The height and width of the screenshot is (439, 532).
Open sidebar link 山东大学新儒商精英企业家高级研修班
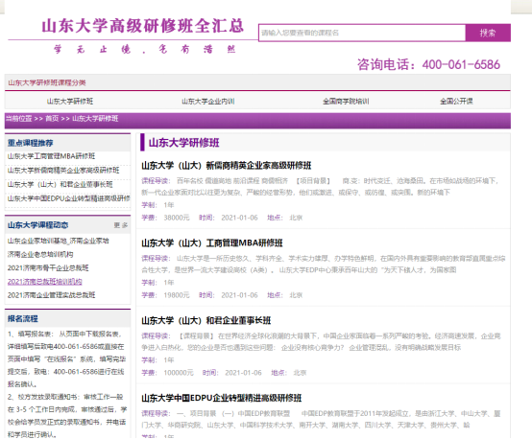point(63,170)
